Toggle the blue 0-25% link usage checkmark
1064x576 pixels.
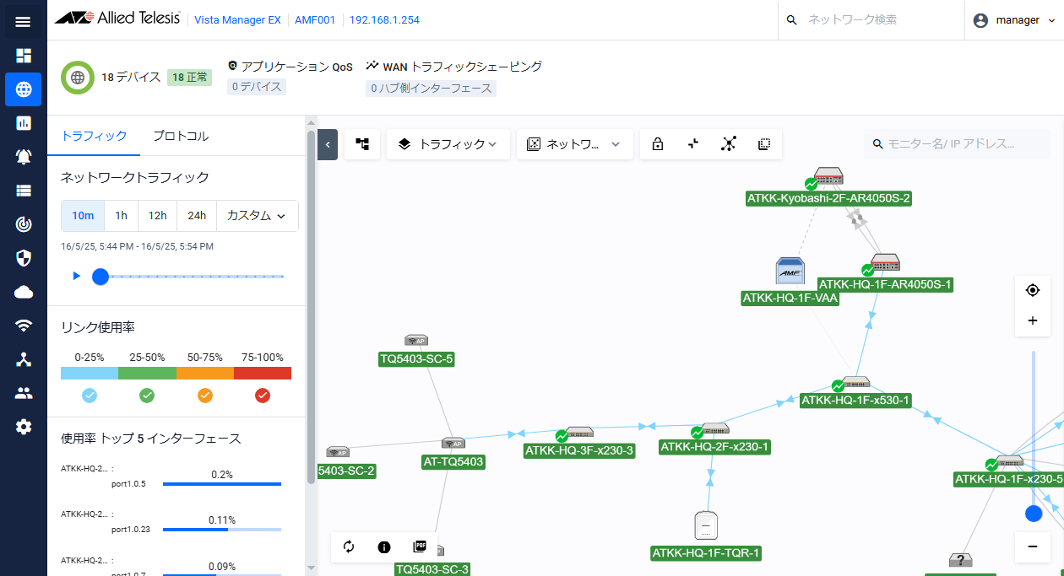[x=90, y=395]
